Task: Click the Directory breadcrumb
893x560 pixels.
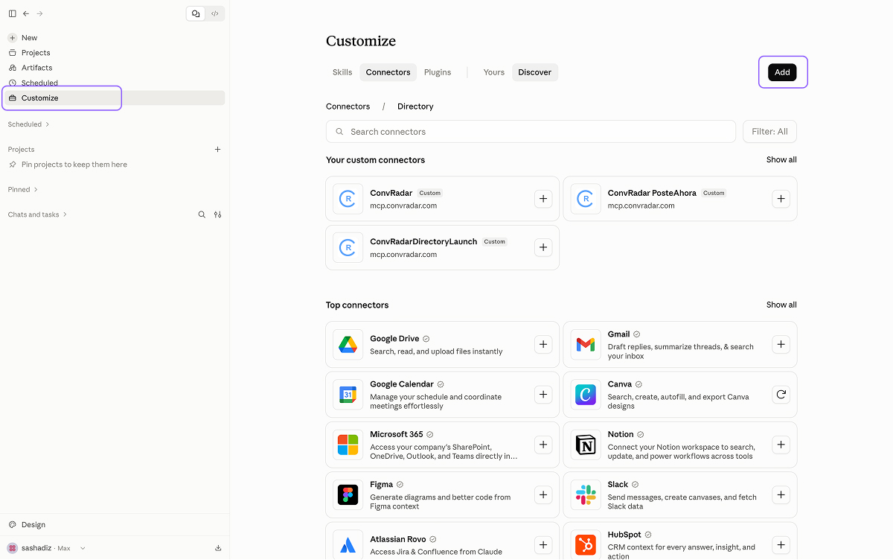Action: pos(415,106)
